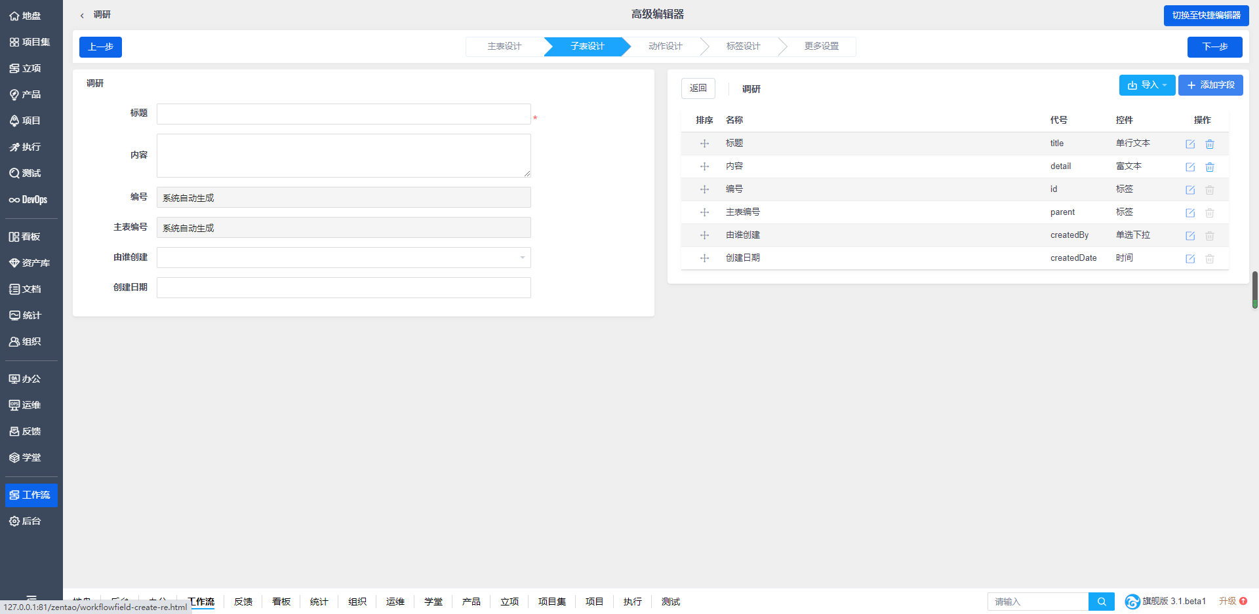Select 更多设置 step tab
Screen dimensions: 1259x614
[x=821, y=47]
